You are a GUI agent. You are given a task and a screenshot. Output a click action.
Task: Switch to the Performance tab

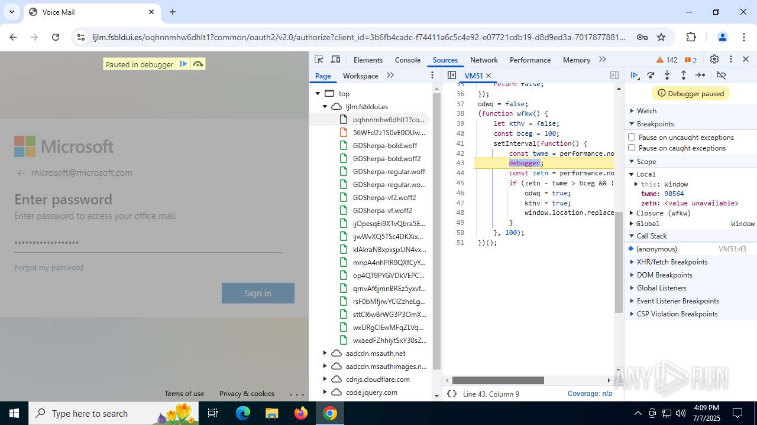tap(530, 60)
